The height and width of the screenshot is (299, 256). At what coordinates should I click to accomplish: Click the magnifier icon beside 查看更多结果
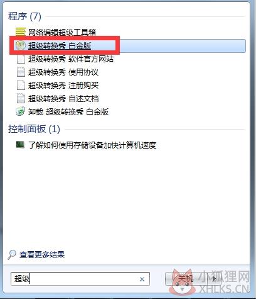tap(12, 255)
